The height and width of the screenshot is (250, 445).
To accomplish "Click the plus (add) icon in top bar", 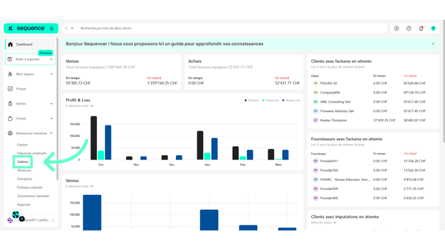I will [396, 28].
